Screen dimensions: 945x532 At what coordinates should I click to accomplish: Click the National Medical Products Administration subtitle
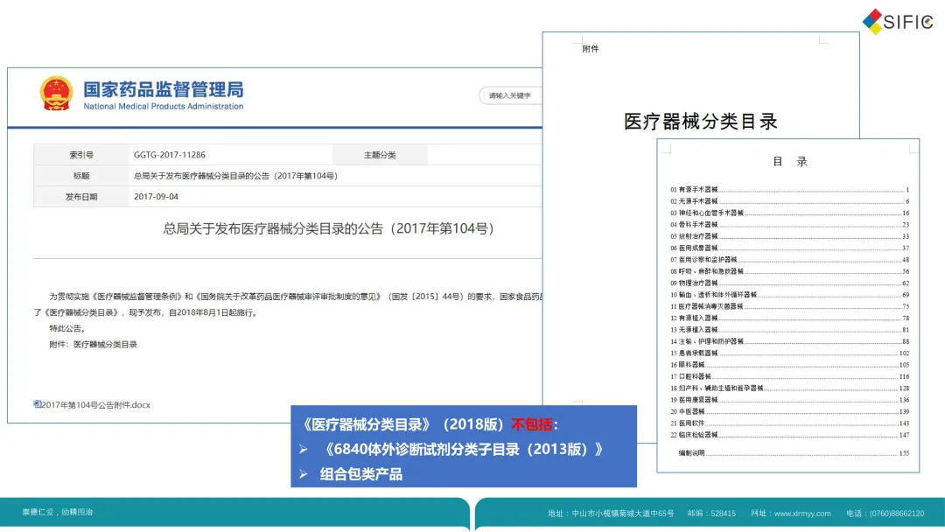164,107
